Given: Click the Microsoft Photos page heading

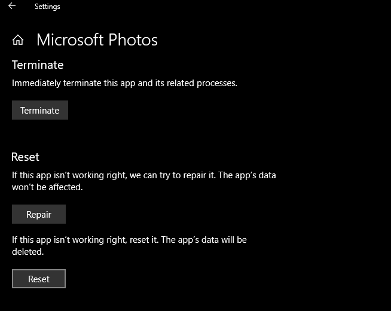Looking at the screenshot, I should pyautogui.click(x=97, y=39).
